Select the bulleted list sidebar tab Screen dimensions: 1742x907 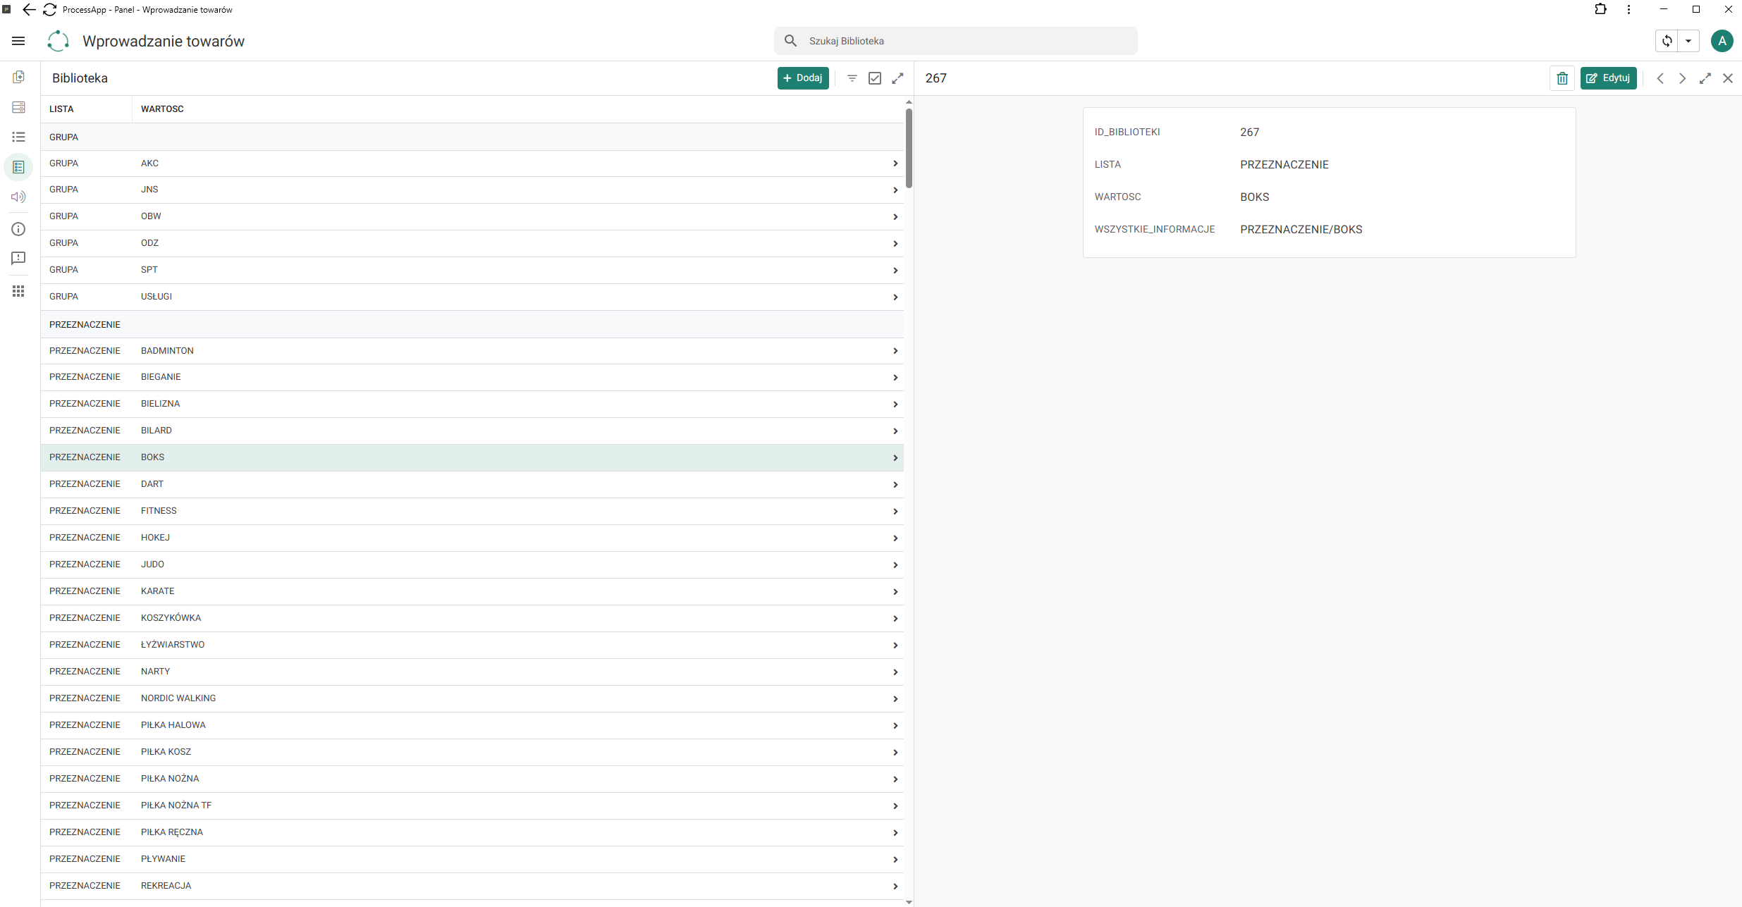(x=18, y=137)
